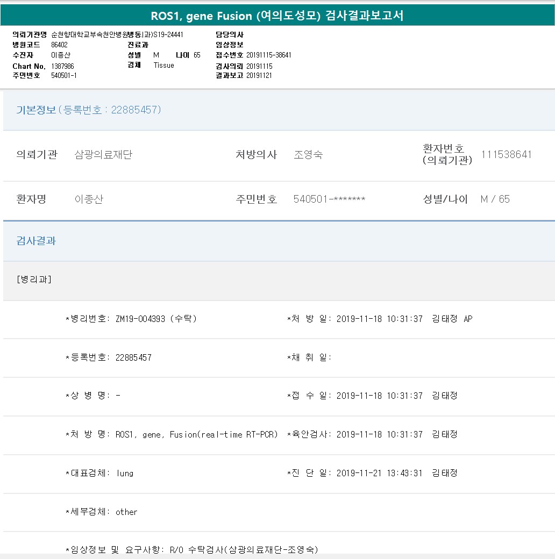The width and height of the screenshot is (555, 559).
Task: Click 등록번호 22885457 in the pathology results
Action: tap(133, 357)
